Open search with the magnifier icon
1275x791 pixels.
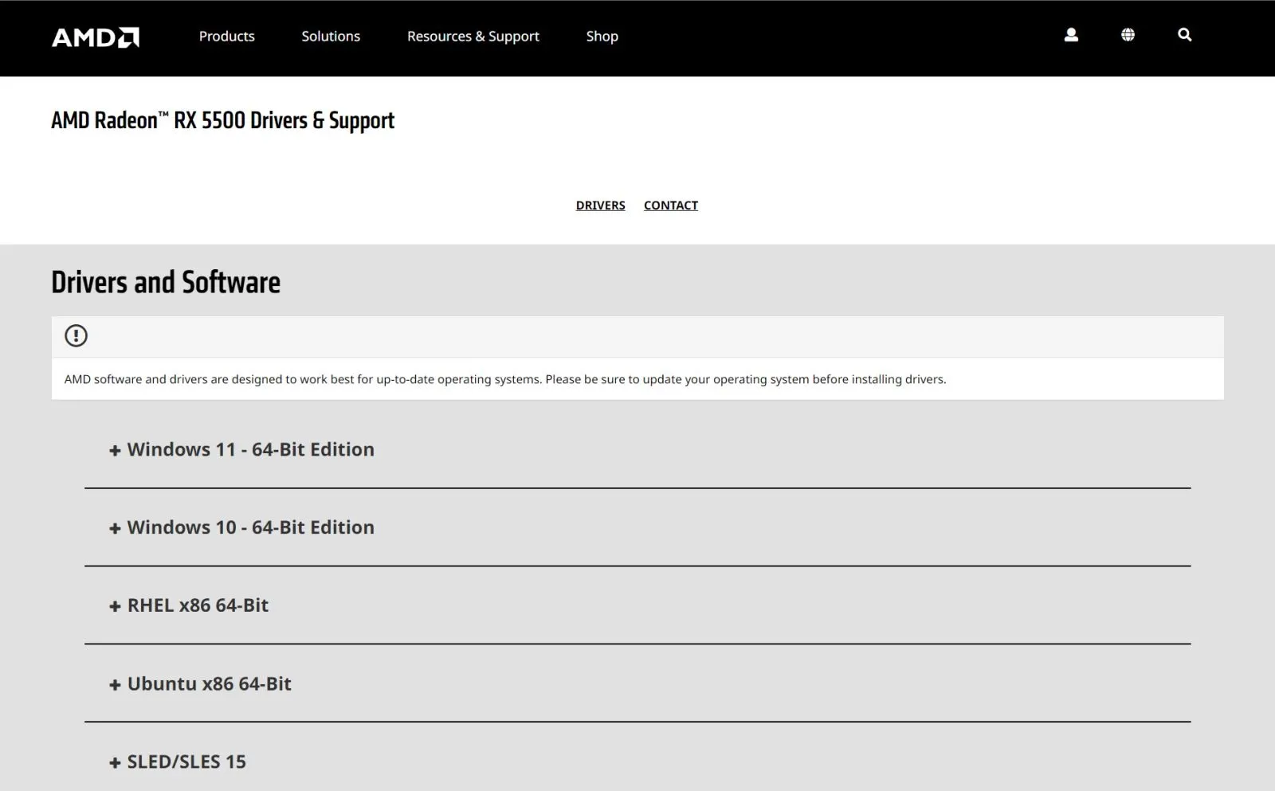pyautogui.click(x=1184, y=35)
